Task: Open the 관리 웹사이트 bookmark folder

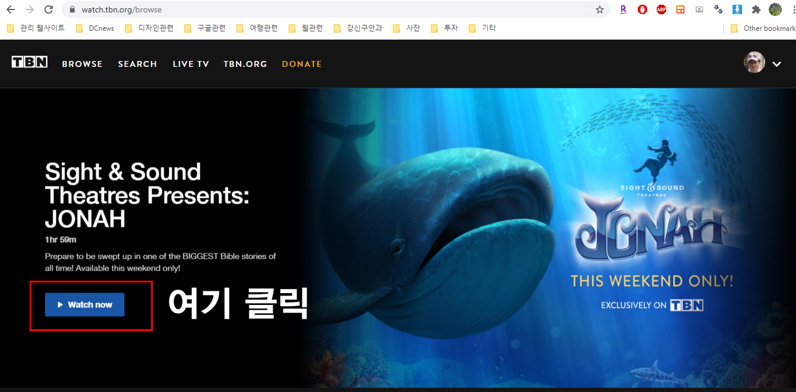Action: coord(36,28)
